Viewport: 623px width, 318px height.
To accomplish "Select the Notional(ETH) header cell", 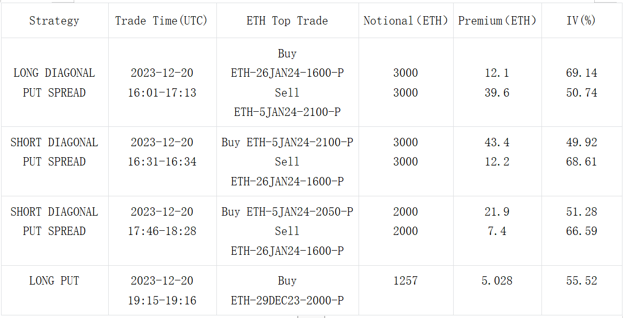I will coord(406,21).
